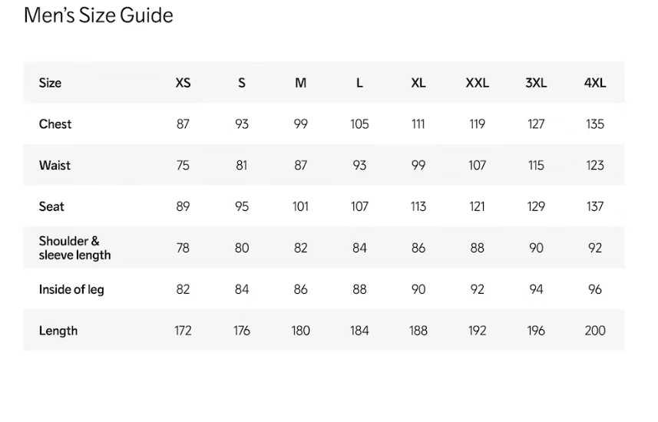Image resolution: width=658 pixels, height=422 pixels.
Task: Click the Men's Size Guide heading
Action: click(98, 15)
